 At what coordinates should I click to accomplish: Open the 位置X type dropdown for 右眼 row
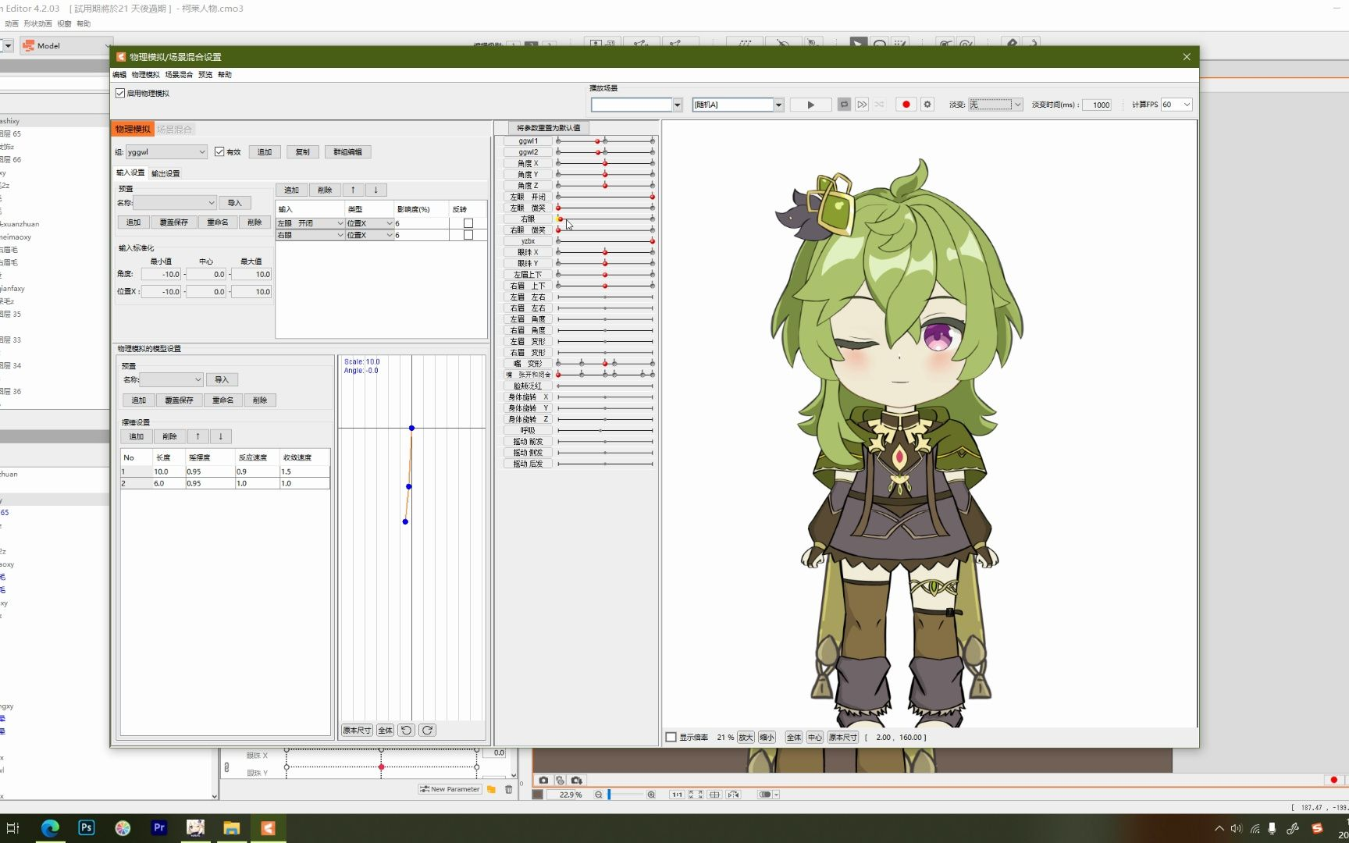369,235
